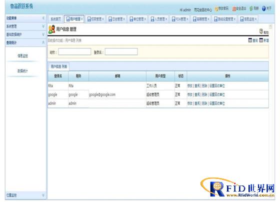Click the green 刷新 refresh icon
The height and width of the screenshot is (202, 280).
coord(251,8)
